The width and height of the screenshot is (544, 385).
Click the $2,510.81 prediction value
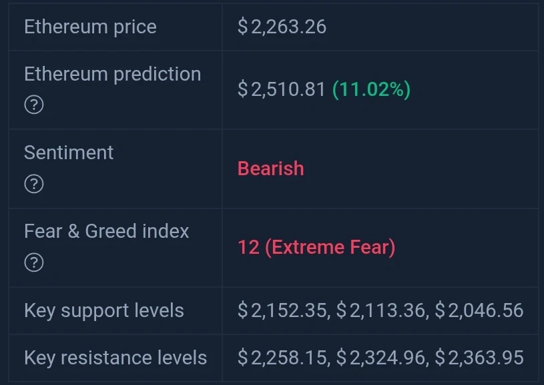coord(282,89)
